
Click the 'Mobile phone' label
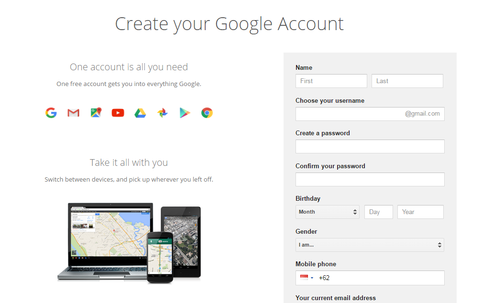point(316,264)
